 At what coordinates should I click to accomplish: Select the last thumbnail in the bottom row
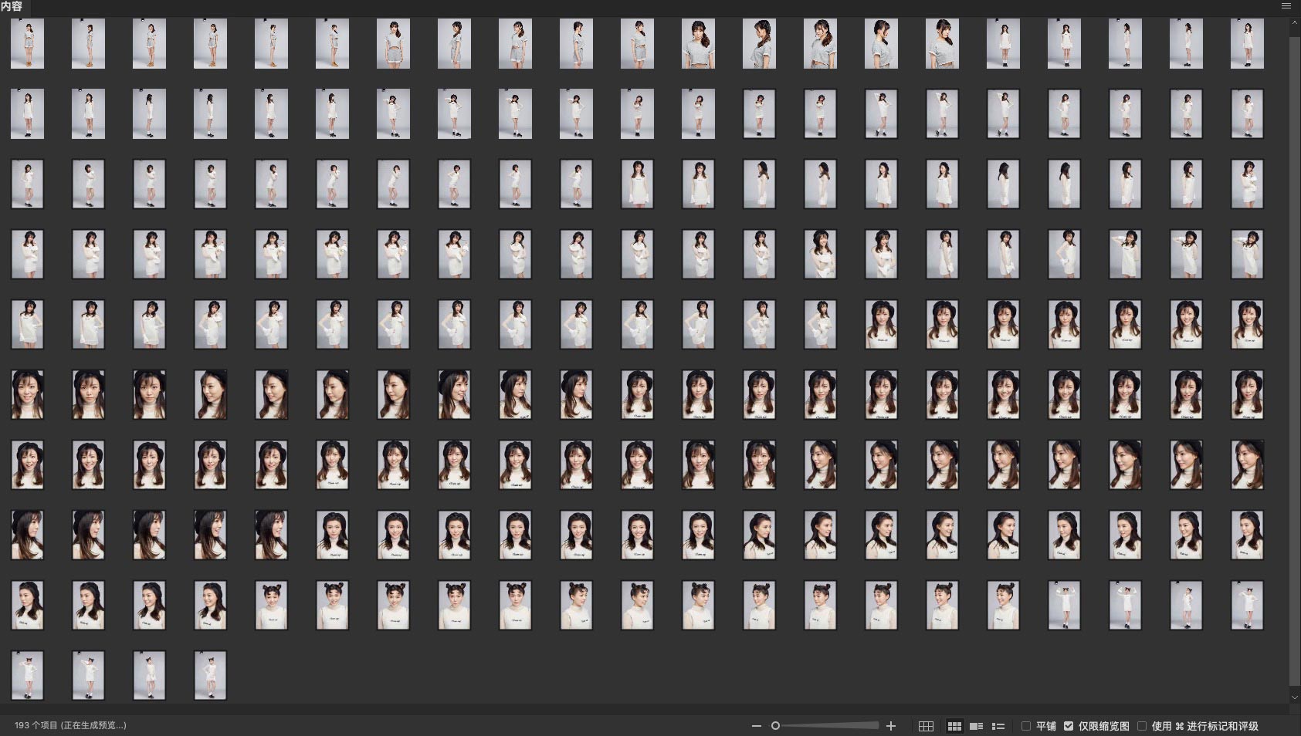click(x=210, y=675)
